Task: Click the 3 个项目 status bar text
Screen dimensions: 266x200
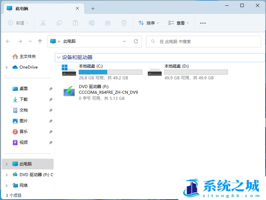Action: (13, 195)
